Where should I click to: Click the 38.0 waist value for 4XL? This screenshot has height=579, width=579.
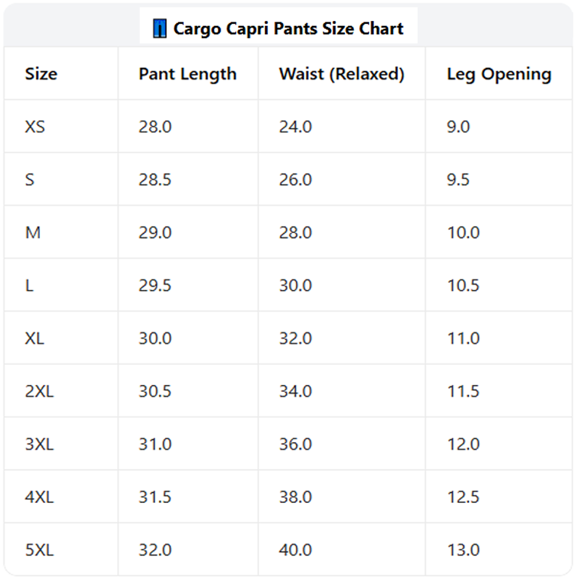click(295, 497)
